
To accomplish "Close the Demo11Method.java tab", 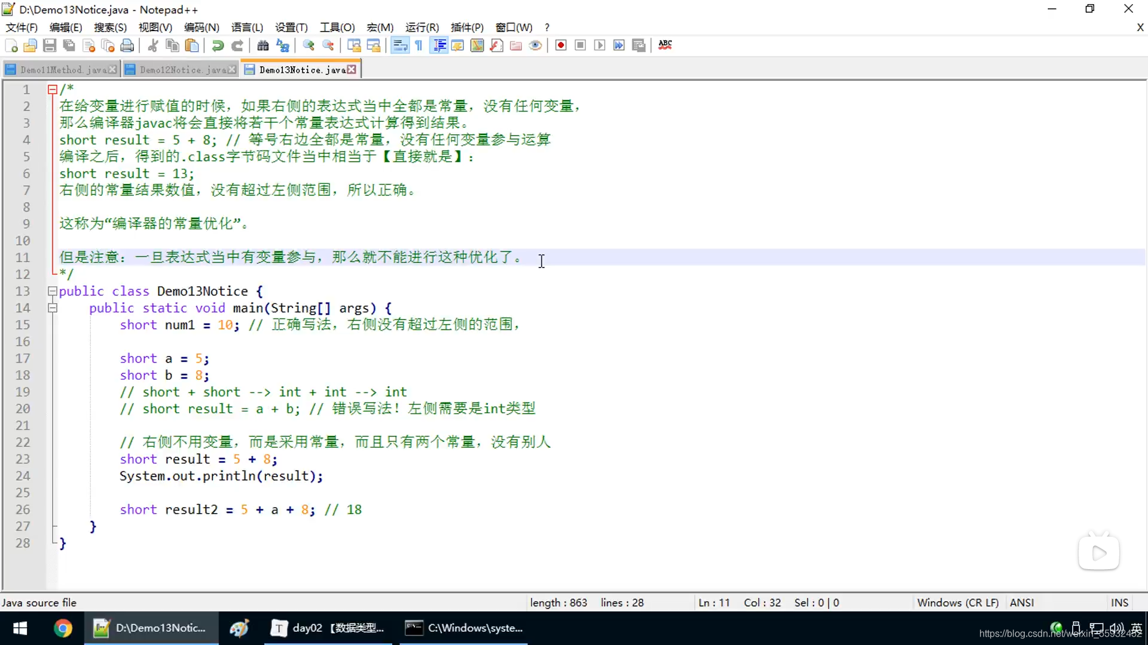I will click(x=112, y=70).
